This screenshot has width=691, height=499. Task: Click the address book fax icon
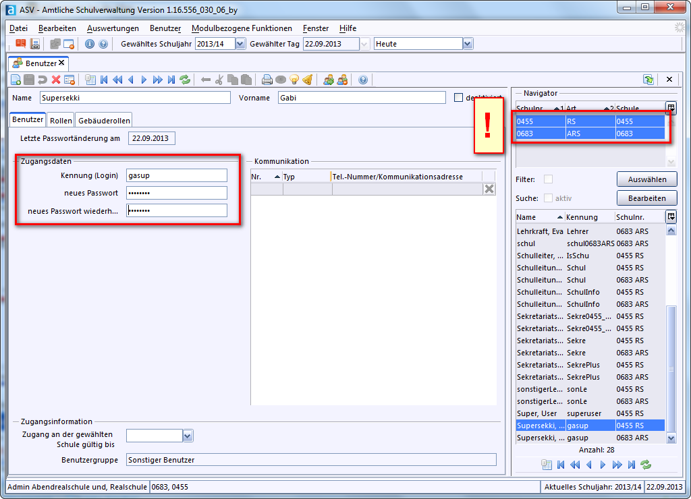coord(35,44)
